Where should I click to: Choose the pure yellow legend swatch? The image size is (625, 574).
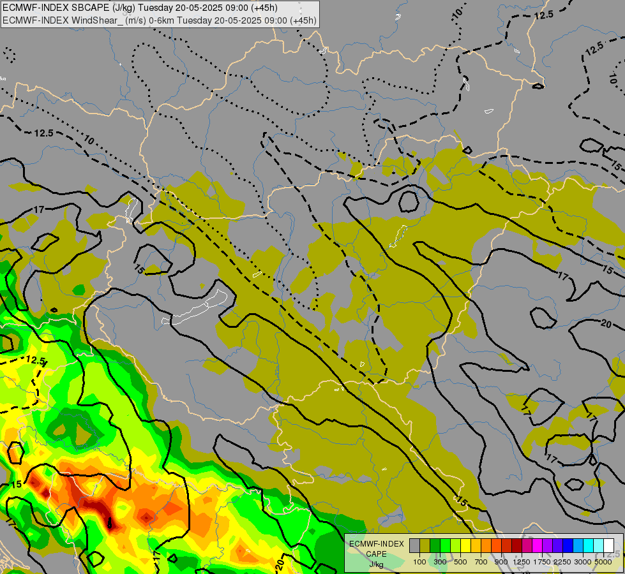click(466, 546)
